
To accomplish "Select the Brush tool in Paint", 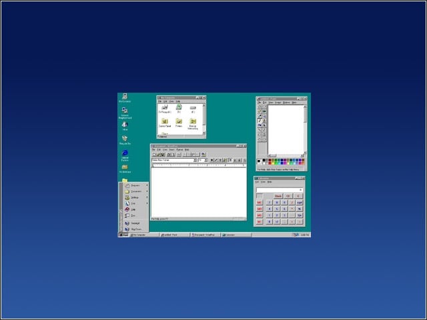I will click(x=264, y=121).
